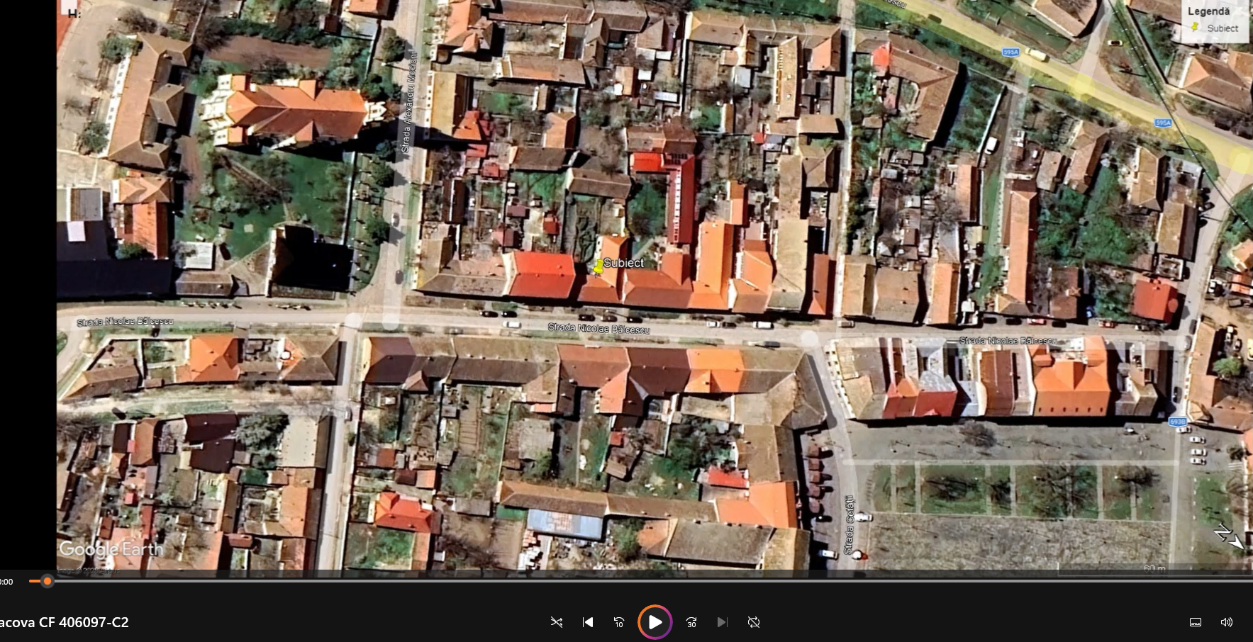Viewport: 1253px width, 642px height.
Task: Open the volume control
Action: click(1227, 622)
